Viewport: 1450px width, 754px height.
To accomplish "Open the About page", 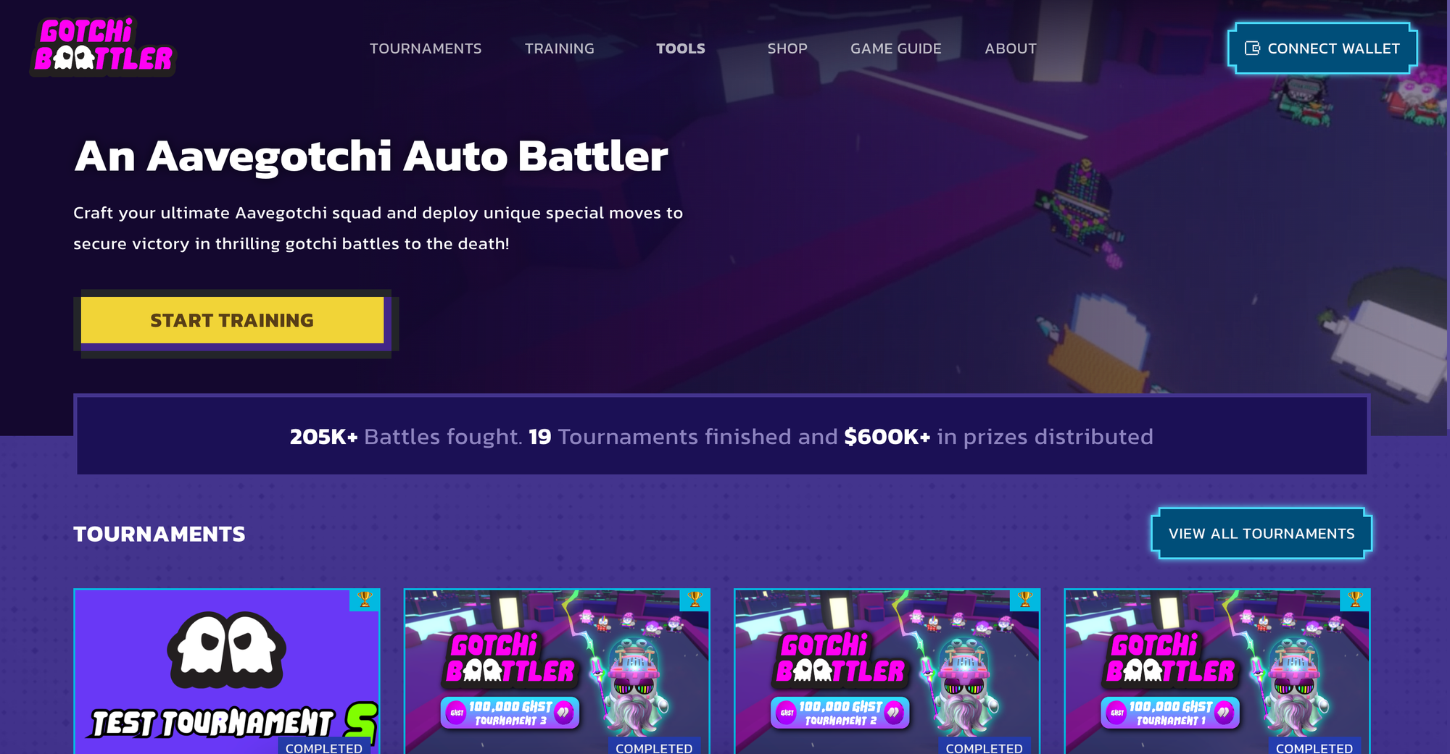I will pos(1011,49).
